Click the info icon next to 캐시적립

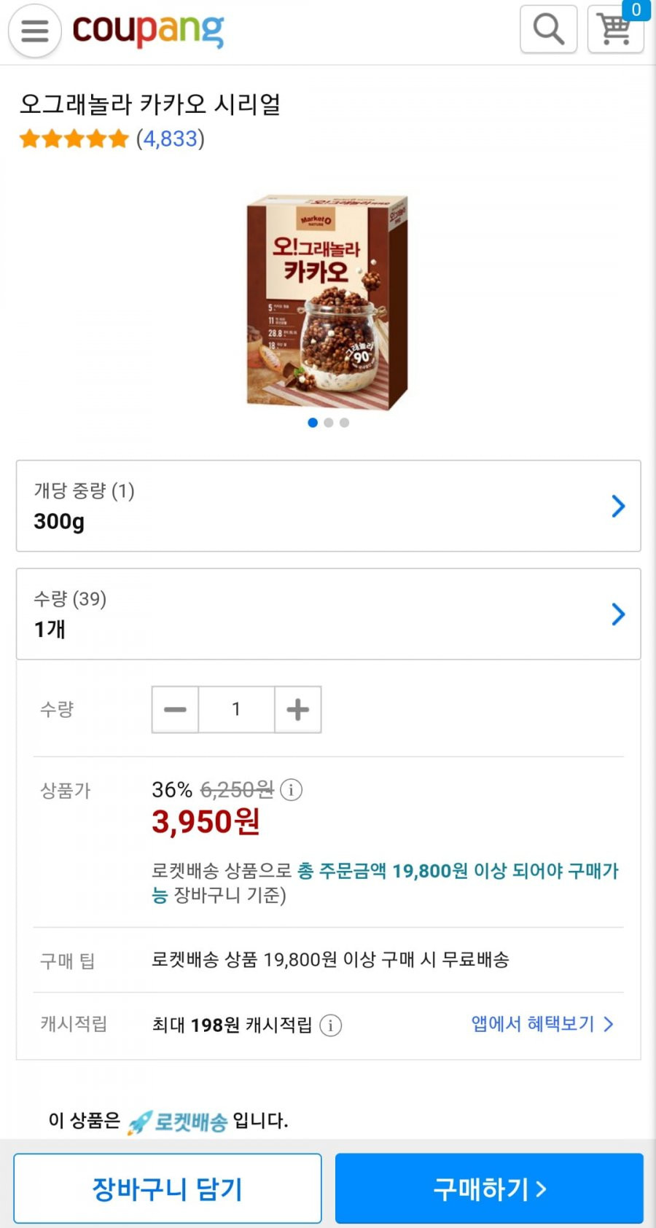click(330, 1025)
